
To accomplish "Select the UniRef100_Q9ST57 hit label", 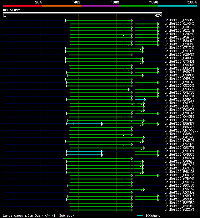I will click(x=179, y=189).
